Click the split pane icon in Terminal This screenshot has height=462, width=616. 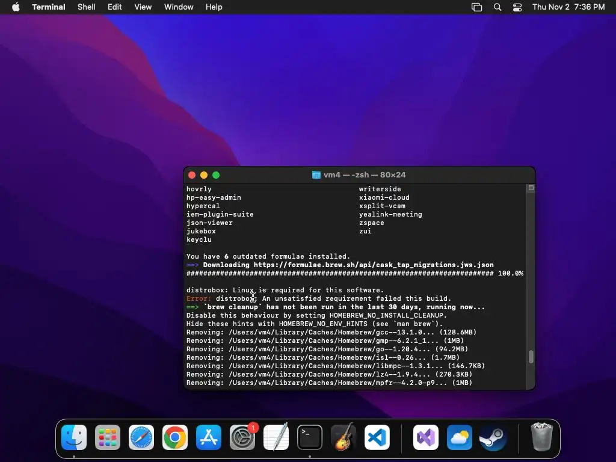coord(531,188)
